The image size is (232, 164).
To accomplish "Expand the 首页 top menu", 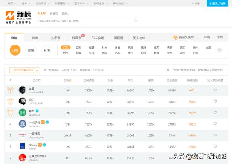I will click(12, 3).
